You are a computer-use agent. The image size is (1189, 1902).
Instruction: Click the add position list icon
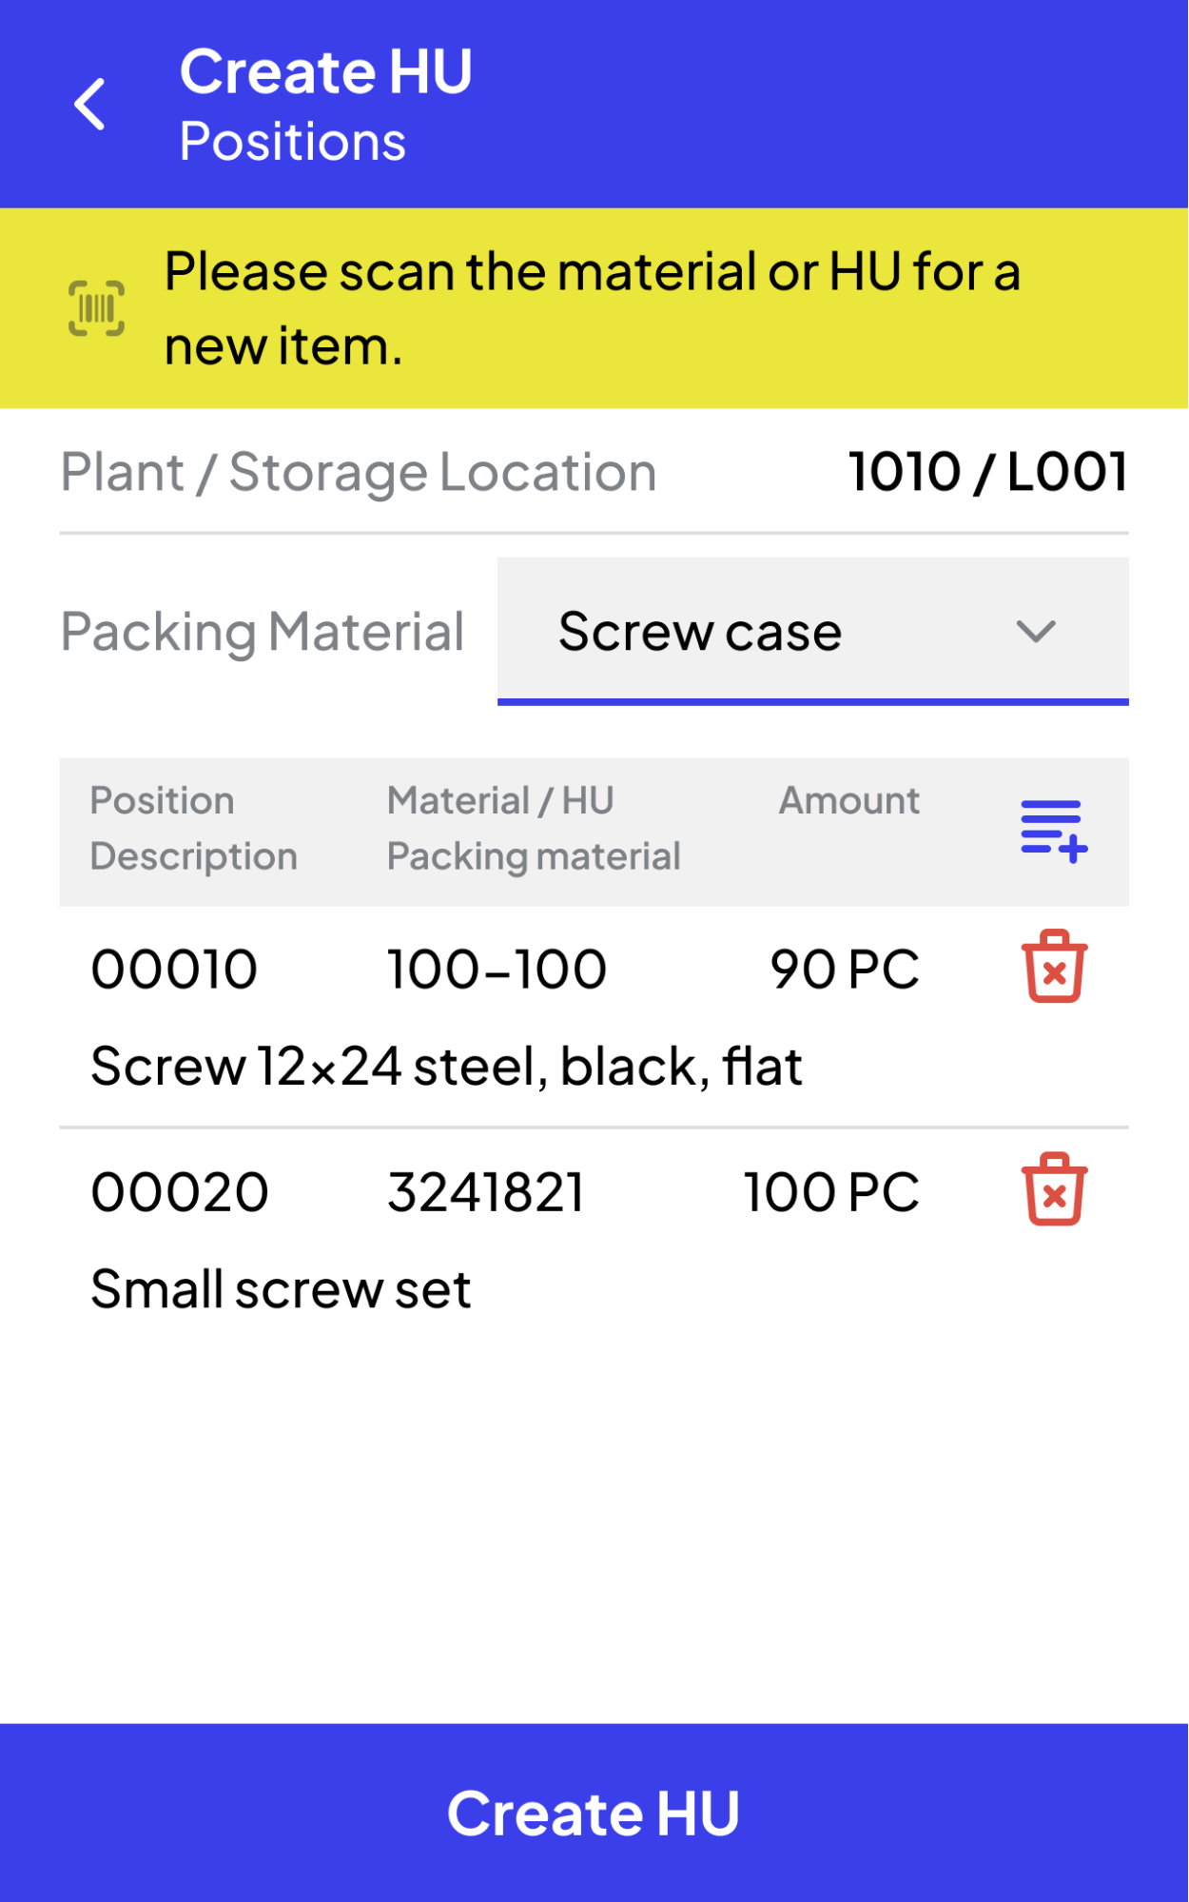point(1053,831)
